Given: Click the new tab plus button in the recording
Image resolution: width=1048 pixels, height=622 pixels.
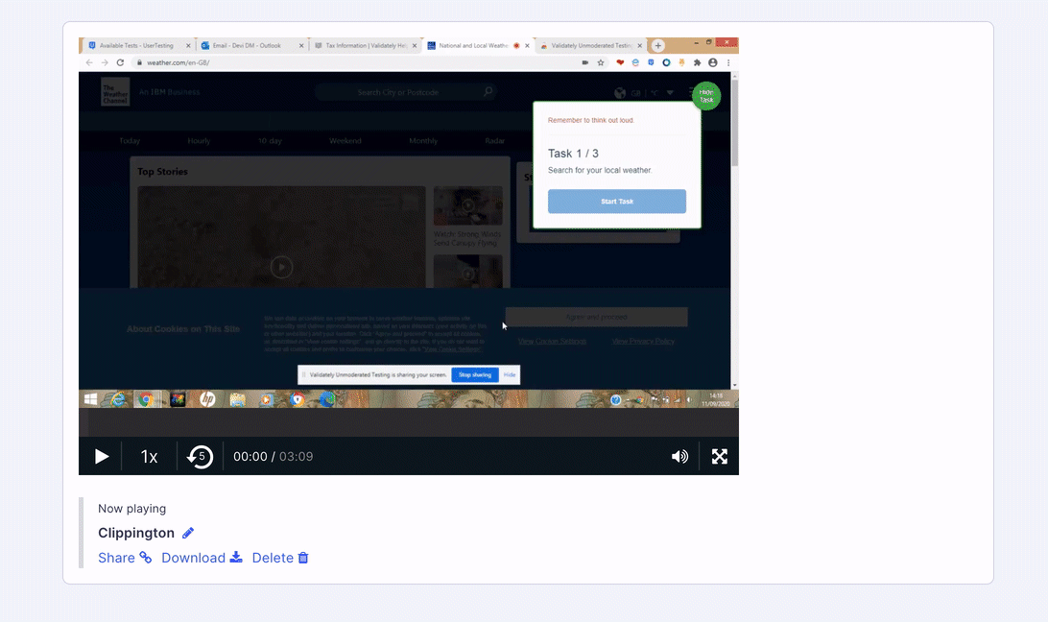Looking at the screenshot, I should pos(658,45).
